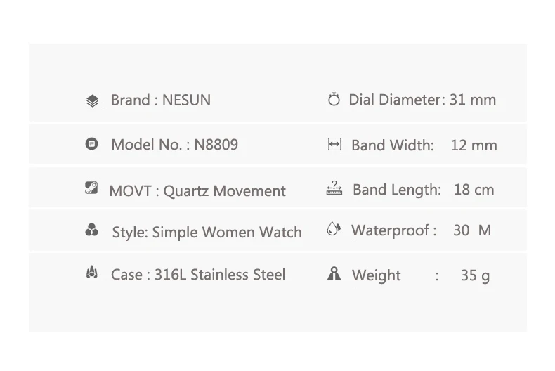Click the 30 M waterproof value
Viewport: 555px width, 371px height.
(x=472, y=230)
